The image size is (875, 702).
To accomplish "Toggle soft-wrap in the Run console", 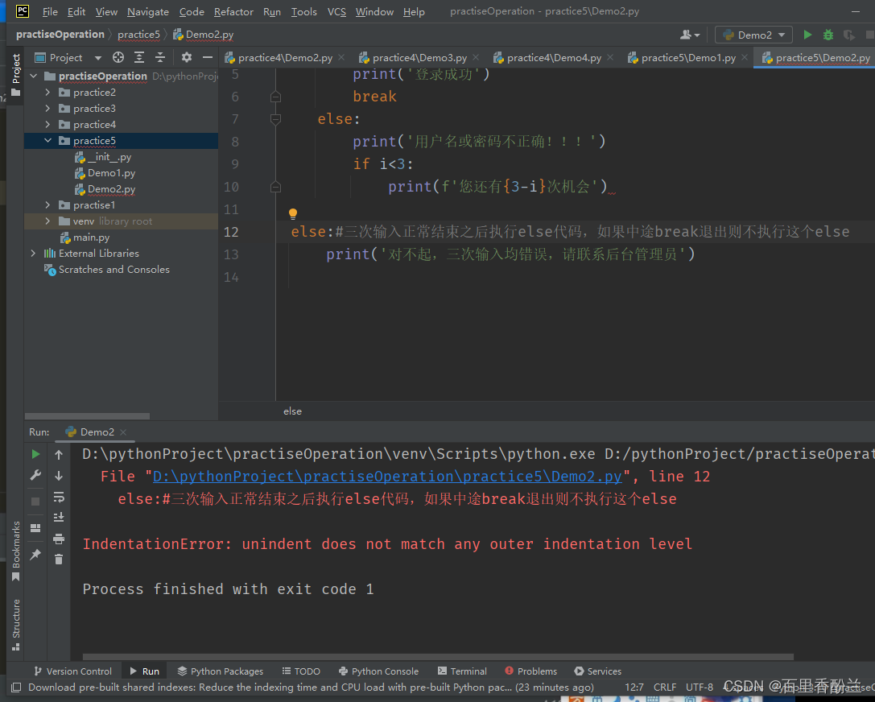I will [x=59, y=497].
